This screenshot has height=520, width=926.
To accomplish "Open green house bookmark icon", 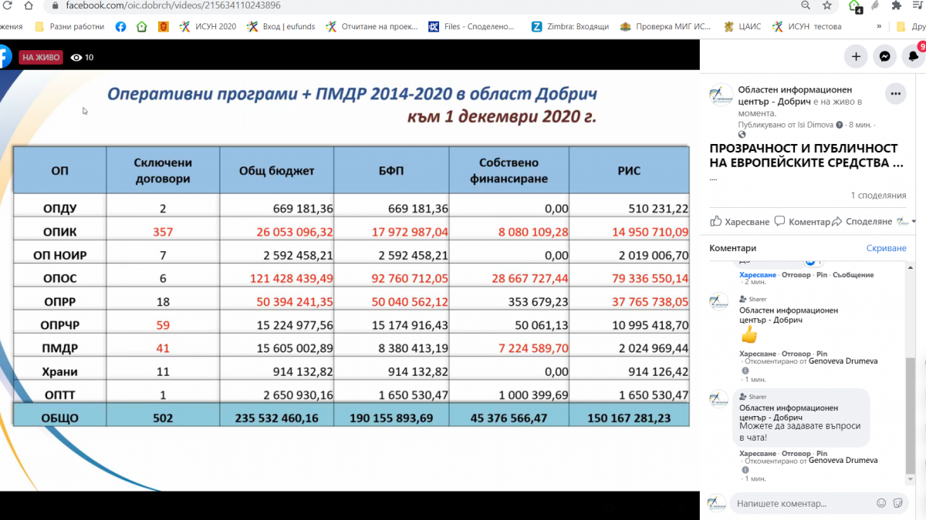I will click(141, 26).
